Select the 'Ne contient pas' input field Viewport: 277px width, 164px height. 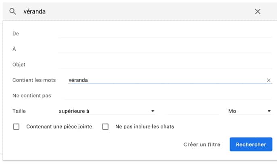(x=168, y=96)
